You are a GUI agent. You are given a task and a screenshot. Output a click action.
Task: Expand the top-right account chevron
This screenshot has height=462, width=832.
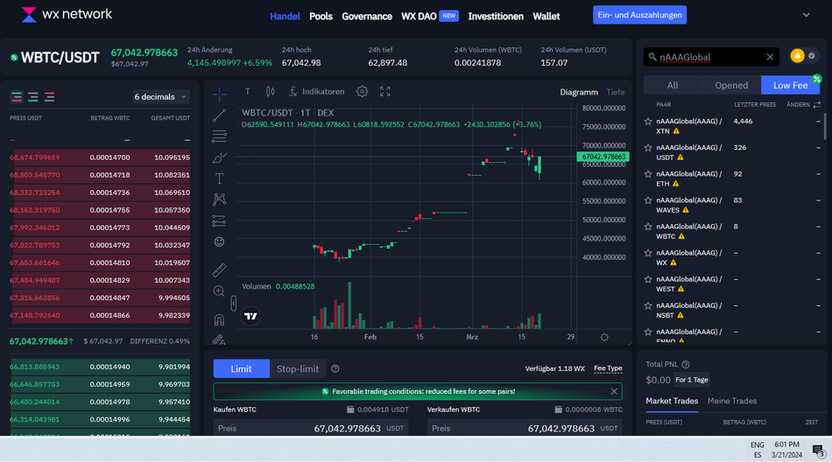point(806,15)
